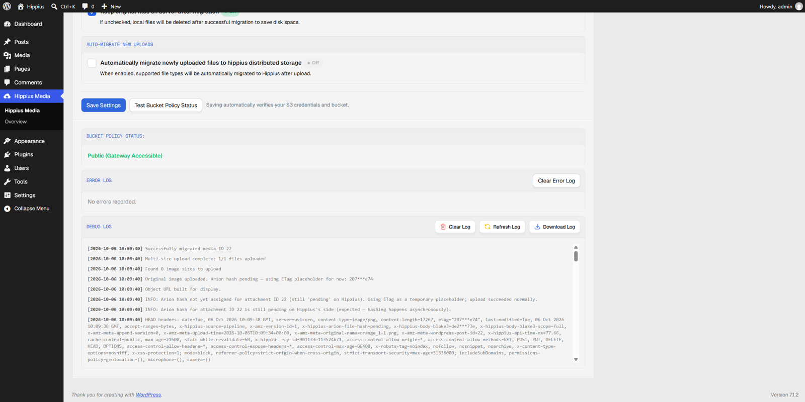This screenshot has height=402, width=805.
Task: Click the Users person icon
Action: pyautogui.click(x=8, y=168)
